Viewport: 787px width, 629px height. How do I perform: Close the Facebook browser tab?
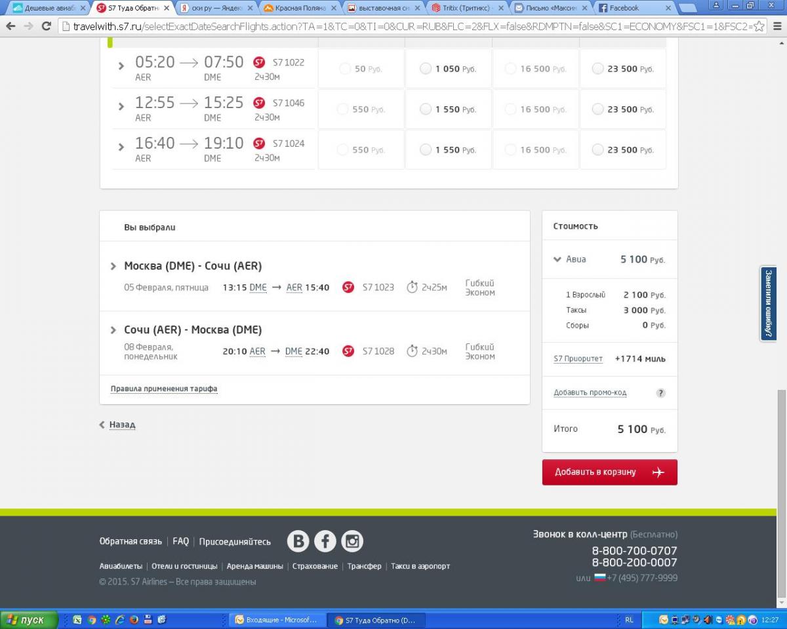(668, 9)
